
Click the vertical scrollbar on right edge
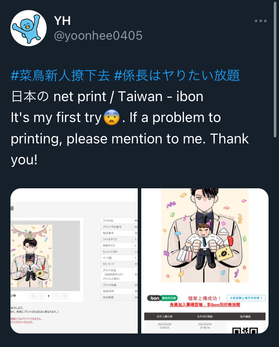tap(275, 70)
